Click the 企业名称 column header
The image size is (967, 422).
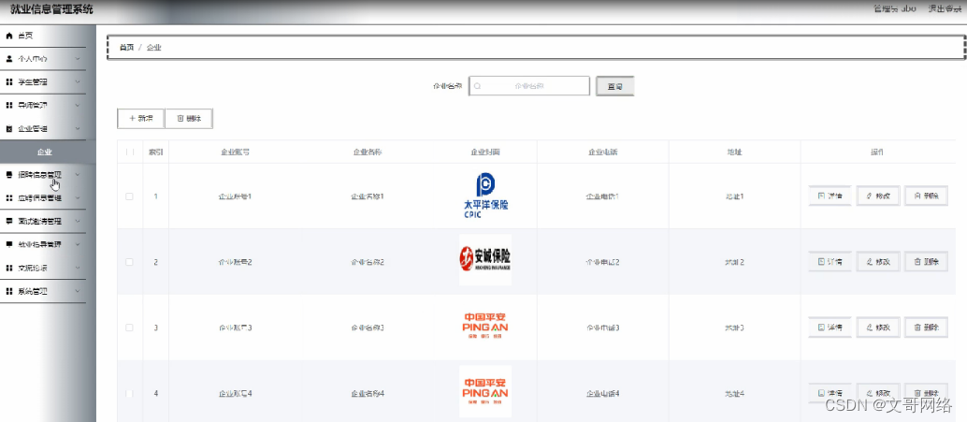[x=367, y=152]
